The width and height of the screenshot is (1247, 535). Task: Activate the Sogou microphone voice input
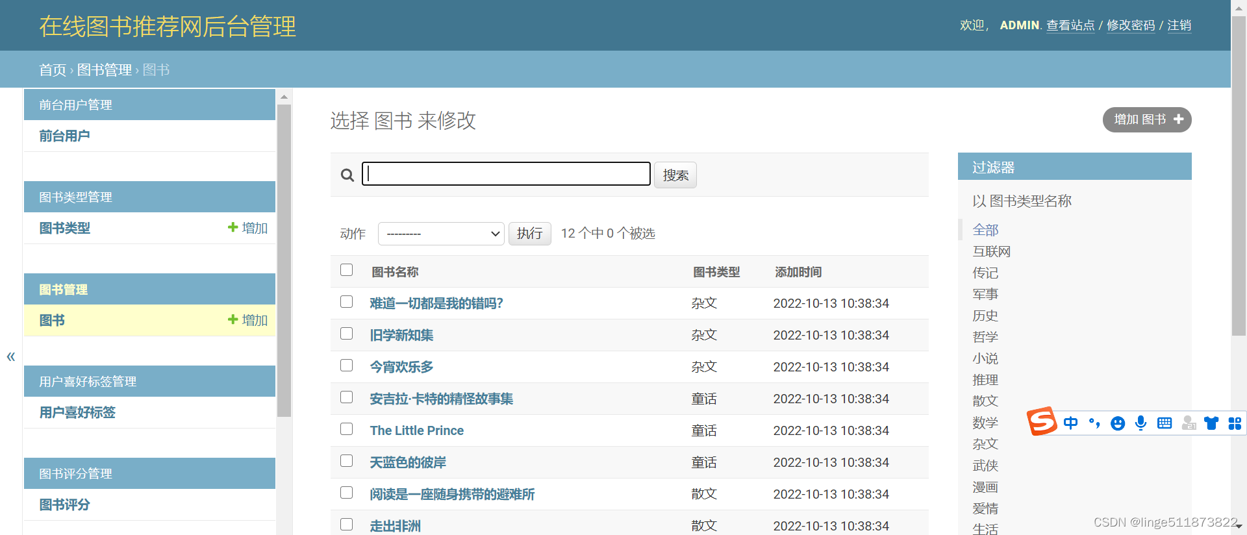[1141, 423]
